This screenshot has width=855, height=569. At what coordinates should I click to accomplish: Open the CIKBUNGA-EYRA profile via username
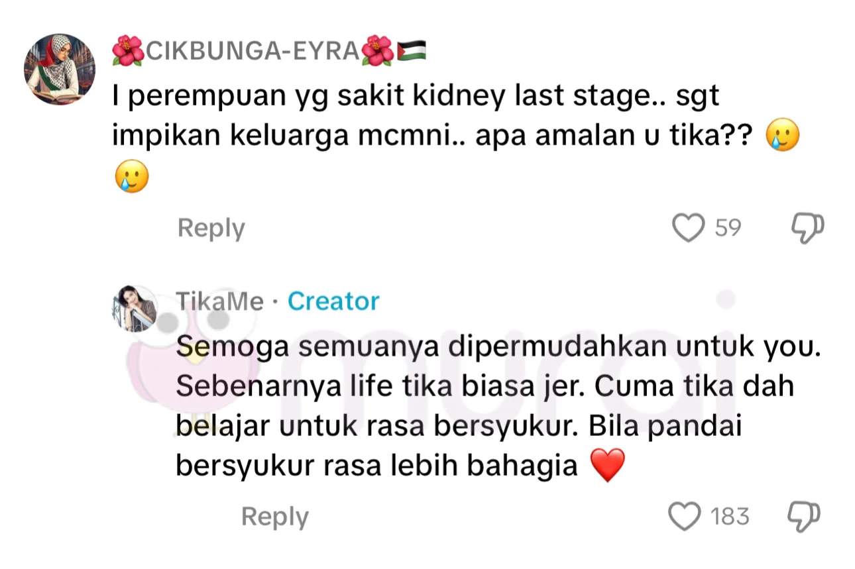252,52
